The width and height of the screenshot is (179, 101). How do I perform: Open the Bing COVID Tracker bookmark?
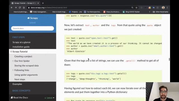point(131,12)
